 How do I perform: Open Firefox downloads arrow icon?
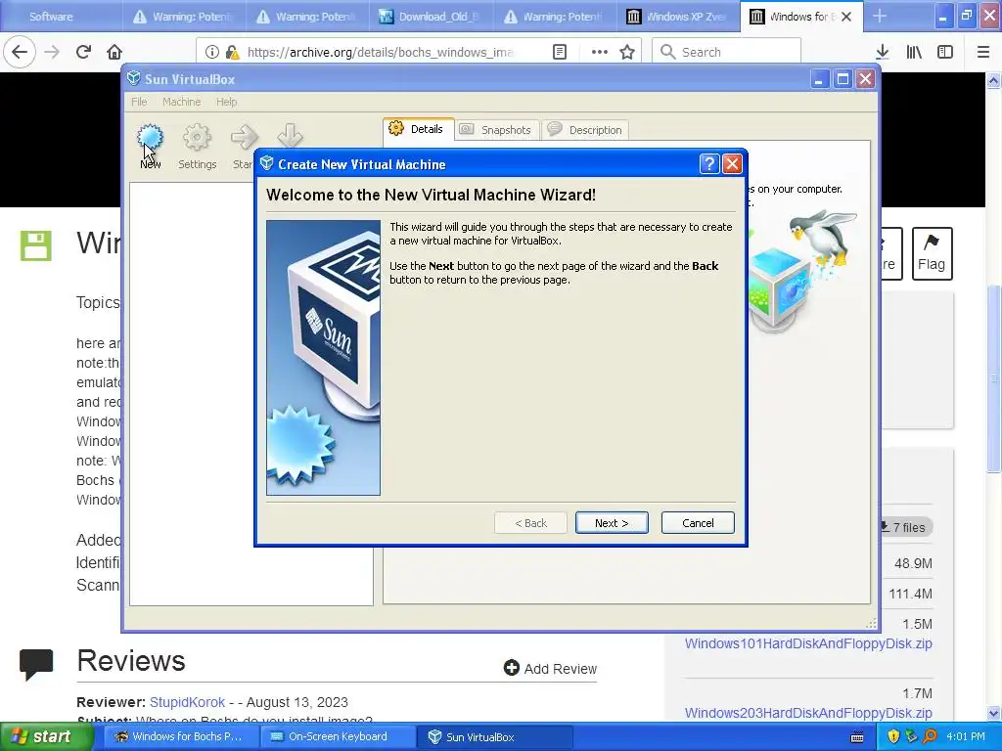(883, 53)
